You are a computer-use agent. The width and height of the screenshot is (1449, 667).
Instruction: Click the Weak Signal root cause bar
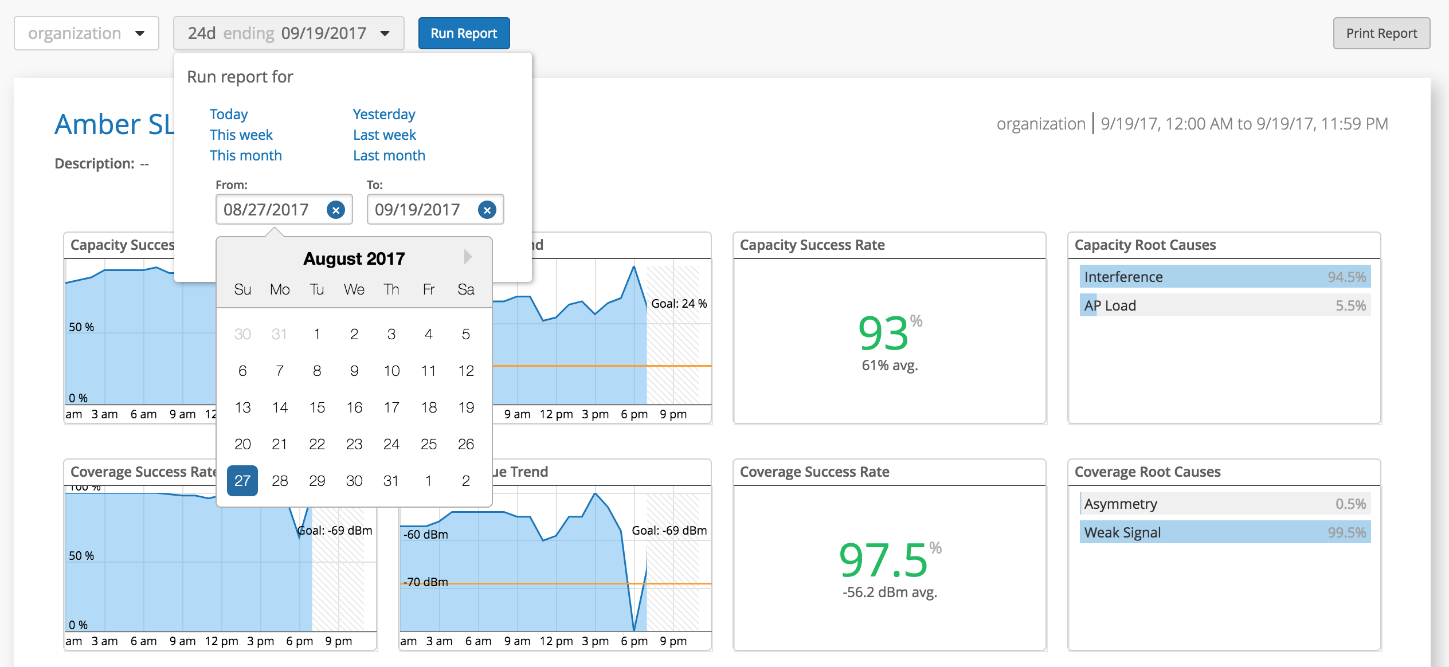1224,532
